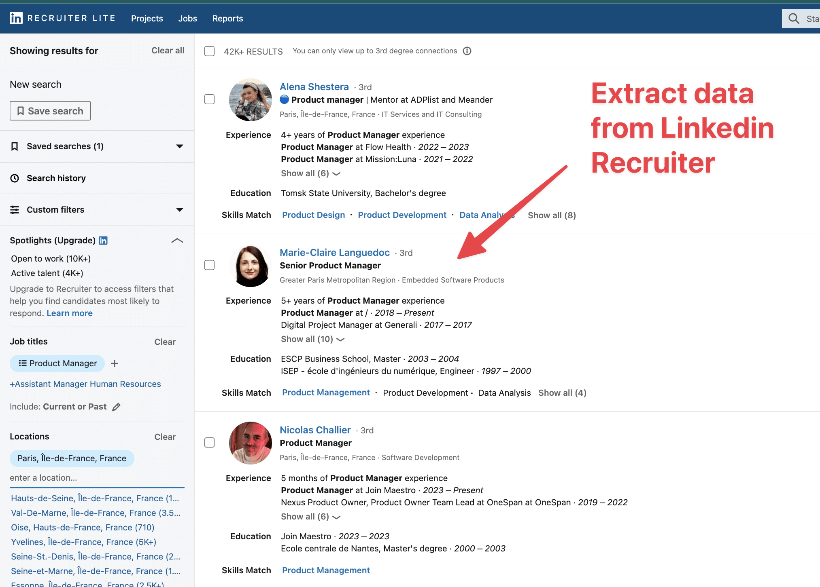Click the Custom filters icon
Screen dimensions: 820x587
pyautogui.click(x=15, y=209)
